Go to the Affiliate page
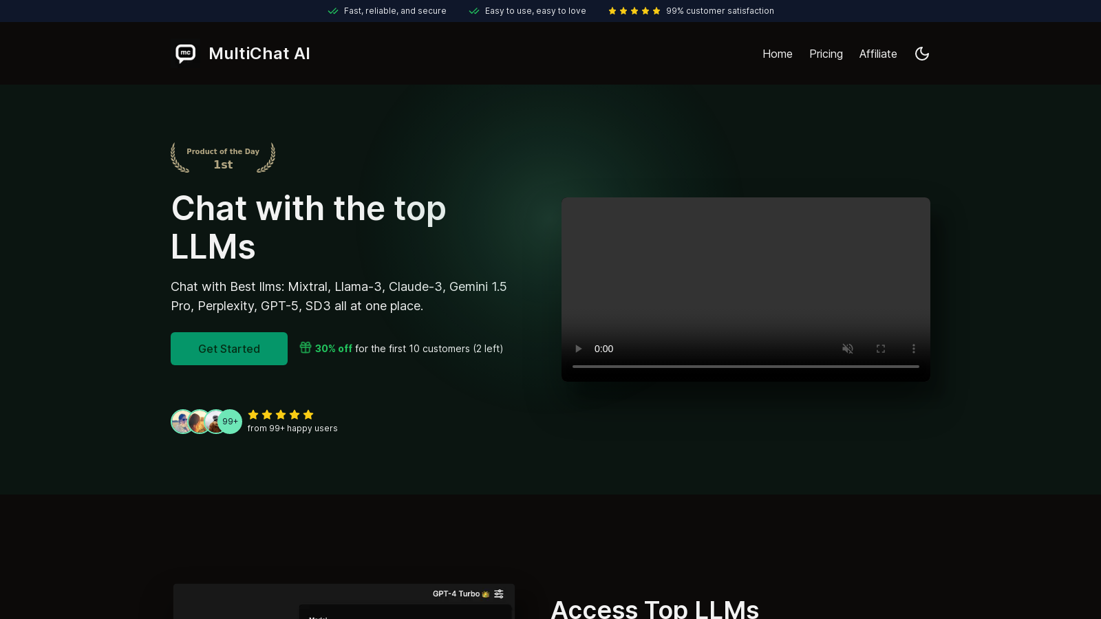The width and height of the screenshot is (1101, 619). pyautogui.click(x=878, y=54)
